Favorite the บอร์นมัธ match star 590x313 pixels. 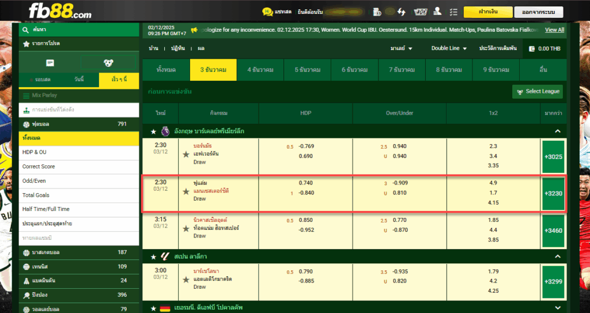tap(186, 154)
